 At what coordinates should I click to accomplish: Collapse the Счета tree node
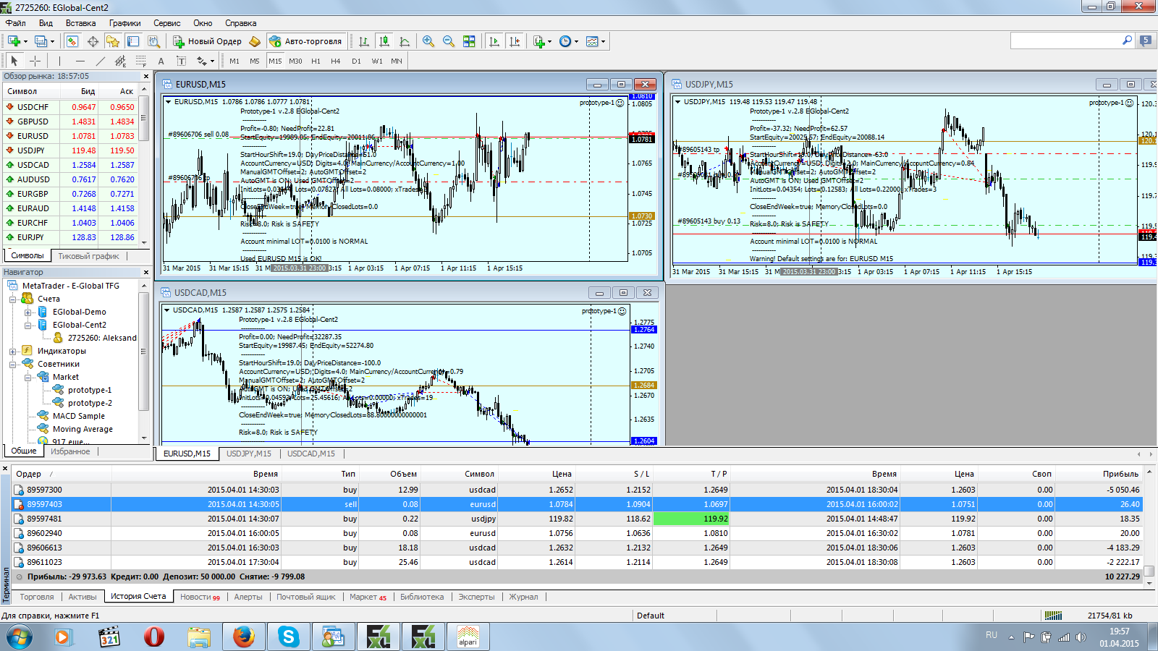pyautogui.click(x=12, y=299)
